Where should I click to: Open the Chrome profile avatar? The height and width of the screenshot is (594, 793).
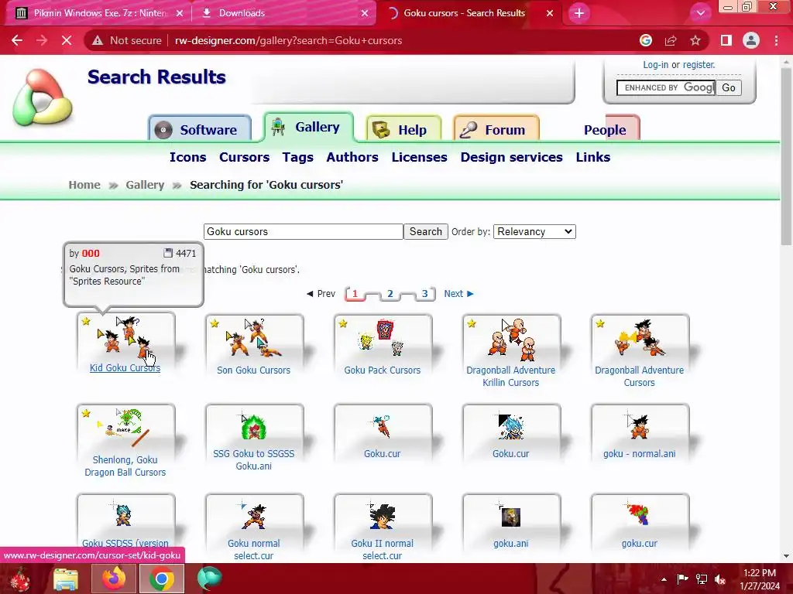pos(751,40)
